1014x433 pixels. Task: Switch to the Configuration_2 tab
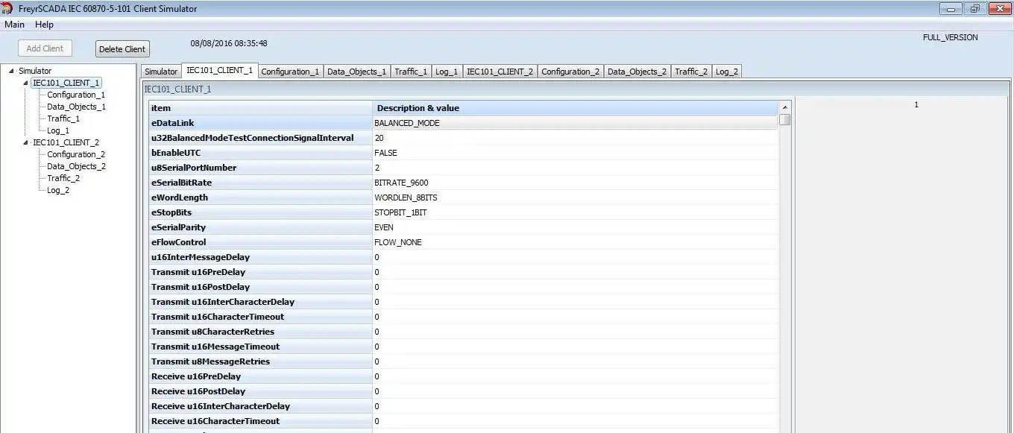[570, 72]
